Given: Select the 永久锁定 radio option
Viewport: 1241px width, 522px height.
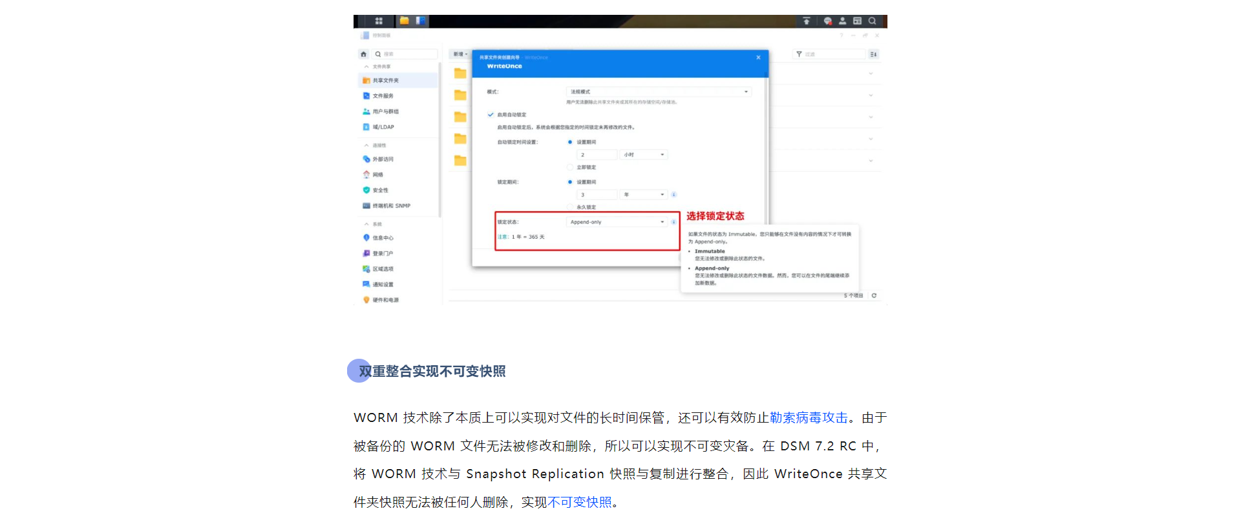Looking at the screenshot, I should [x=570, y=207].
